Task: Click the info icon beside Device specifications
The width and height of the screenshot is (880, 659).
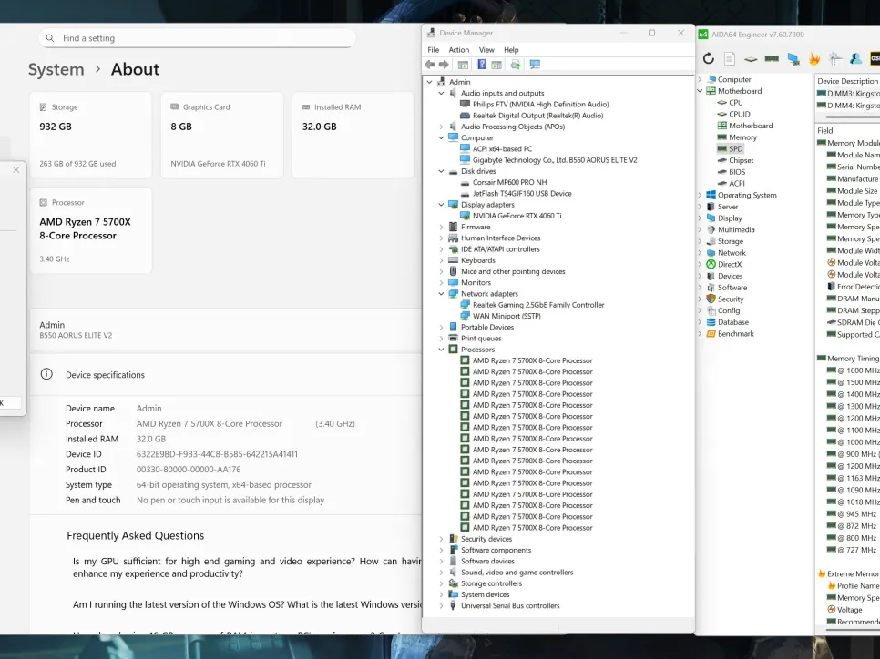Action: (46, 374)
